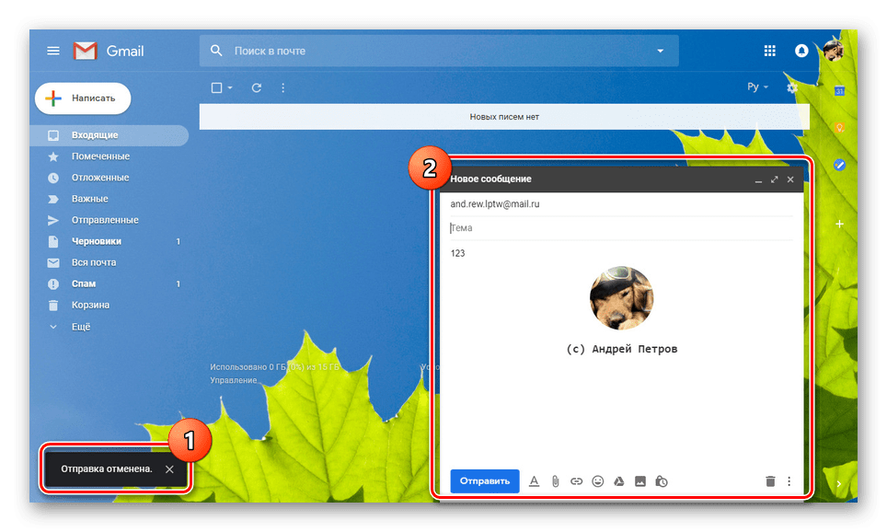Refresh the inbox
The image size is (887, 532).
(x=257, y=87)
